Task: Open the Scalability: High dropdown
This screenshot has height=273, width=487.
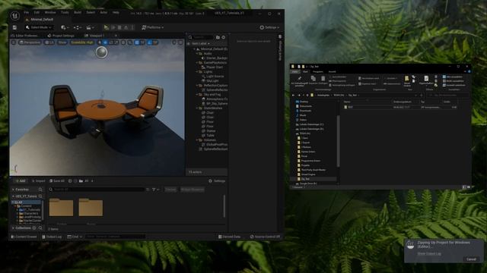Action: click(x=82, y=42)
